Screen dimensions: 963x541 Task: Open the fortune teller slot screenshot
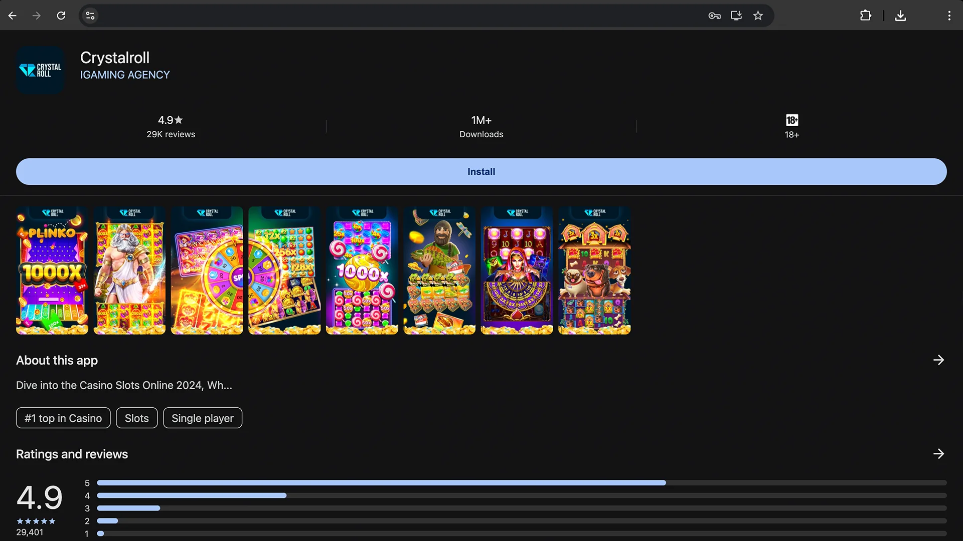point(517,270)
